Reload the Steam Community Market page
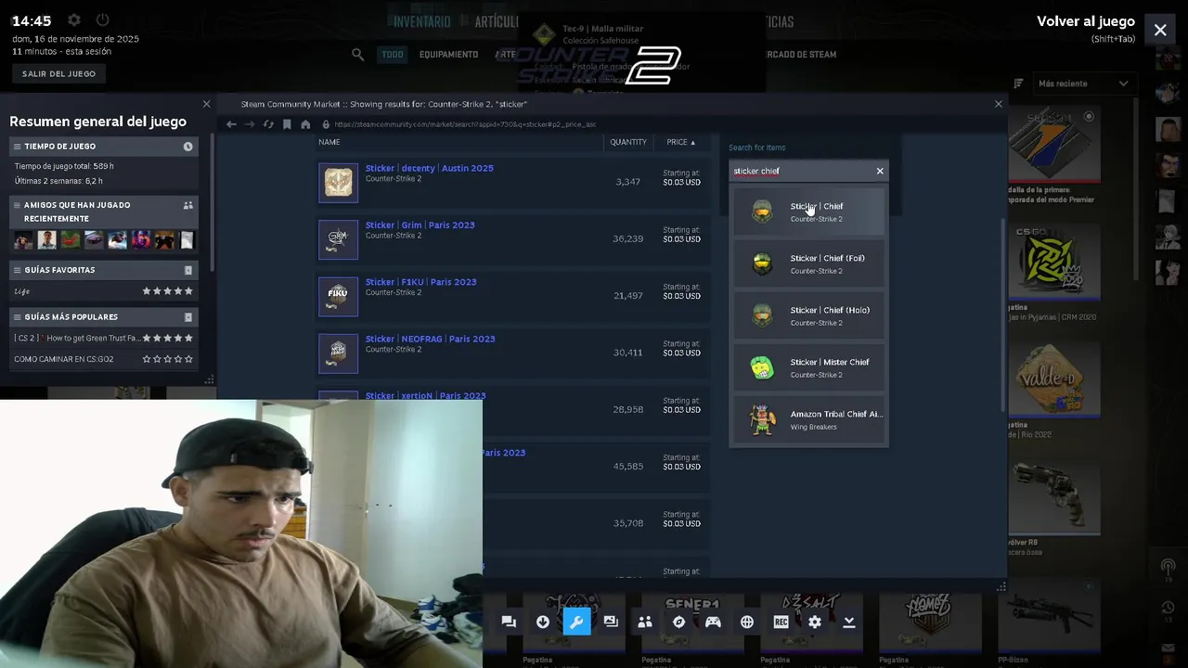The height and width of the screenshot is (668, 1188). pos(268,124)
